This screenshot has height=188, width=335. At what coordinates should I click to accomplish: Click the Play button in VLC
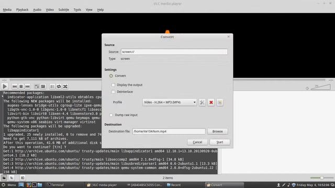point(5,86)
